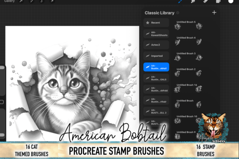
Task: Click the brush size slider in sidebar
Action: [x=2, y=81]
